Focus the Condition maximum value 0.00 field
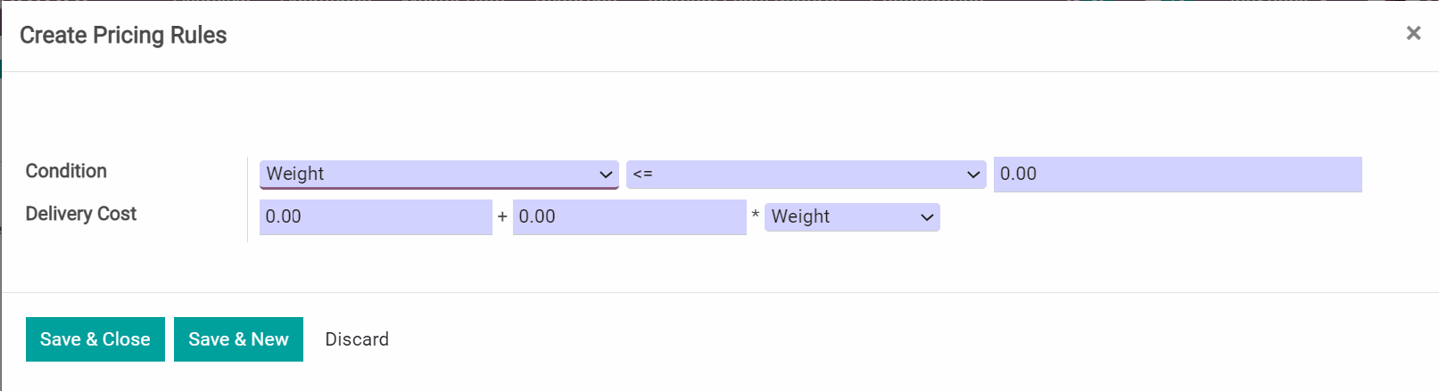The width and height of the screenshot is (1439, 391). click(x=1177, y=175)
